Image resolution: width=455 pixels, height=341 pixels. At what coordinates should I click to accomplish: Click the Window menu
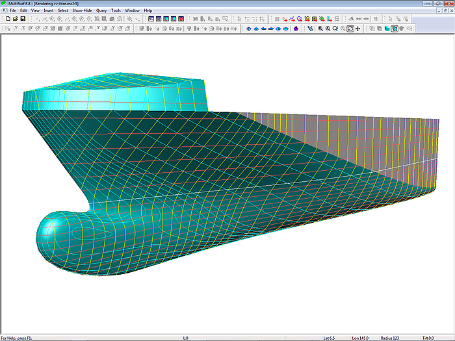click(132, 11)
